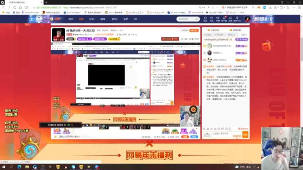This screenshot has height=170, width=303.
Task: Go forward with the browser forward arrow
Action: pos(9,7)
